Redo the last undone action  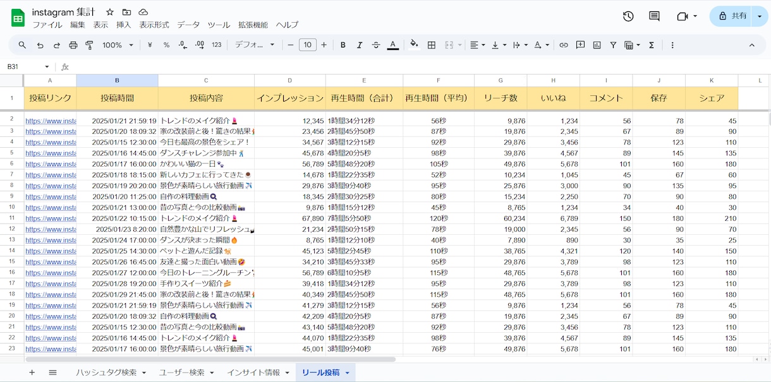point(56,45)
